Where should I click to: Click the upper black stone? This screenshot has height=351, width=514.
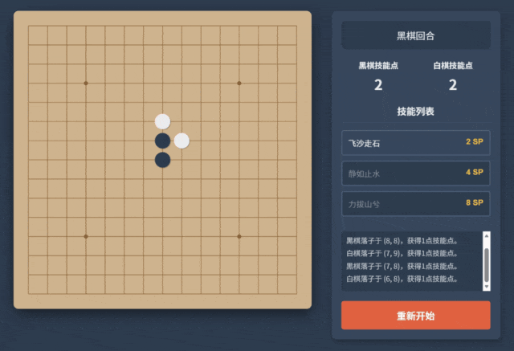(x=162, y=141)
